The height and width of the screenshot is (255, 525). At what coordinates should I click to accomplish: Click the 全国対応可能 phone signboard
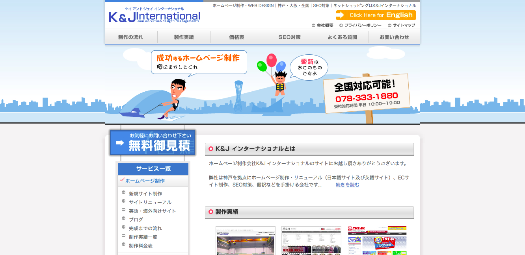pos(367,93)
